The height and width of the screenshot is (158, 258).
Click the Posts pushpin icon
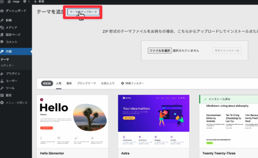[x=3, y=20]
